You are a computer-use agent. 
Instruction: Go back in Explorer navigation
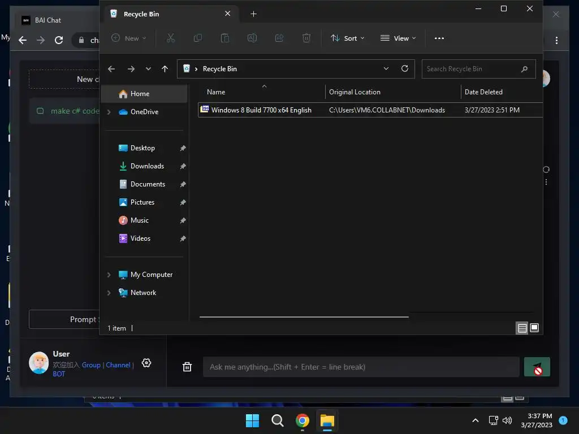[x=111, y=69]
